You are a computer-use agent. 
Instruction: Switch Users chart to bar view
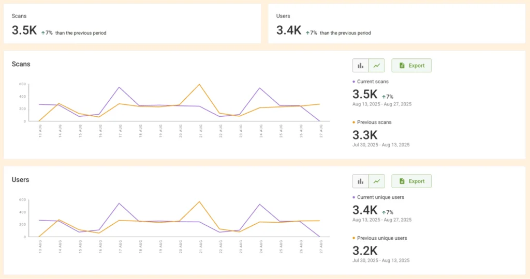click(x=361, y=181)
